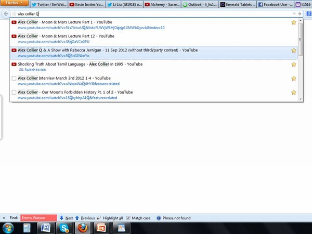The height and width of the screenshot is (234, 312).
Task: Switch to the li1516 mail tab
Action: (x=303, y=4)
